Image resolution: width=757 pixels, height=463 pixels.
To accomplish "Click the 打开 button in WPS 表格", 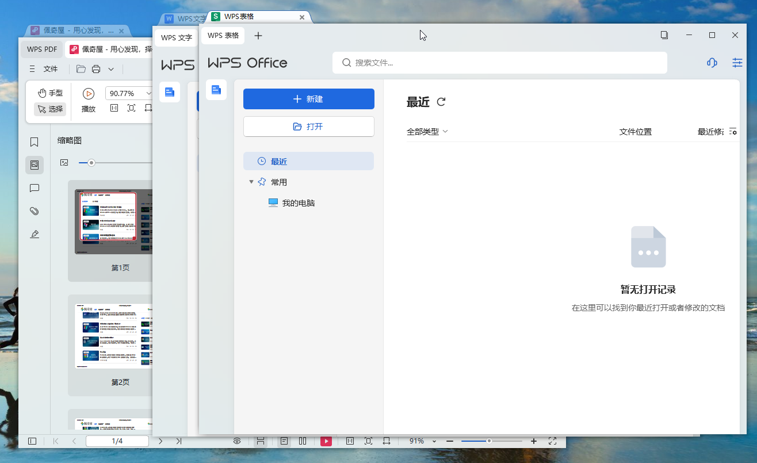I will 309,127.
